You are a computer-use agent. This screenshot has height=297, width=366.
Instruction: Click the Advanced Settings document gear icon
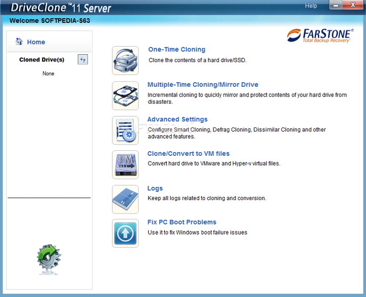(x=126, y=130)
